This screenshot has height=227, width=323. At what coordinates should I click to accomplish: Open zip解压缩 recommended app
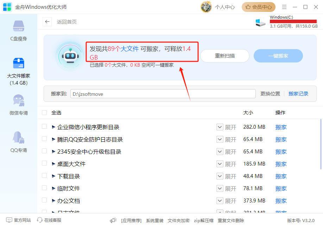203,221
